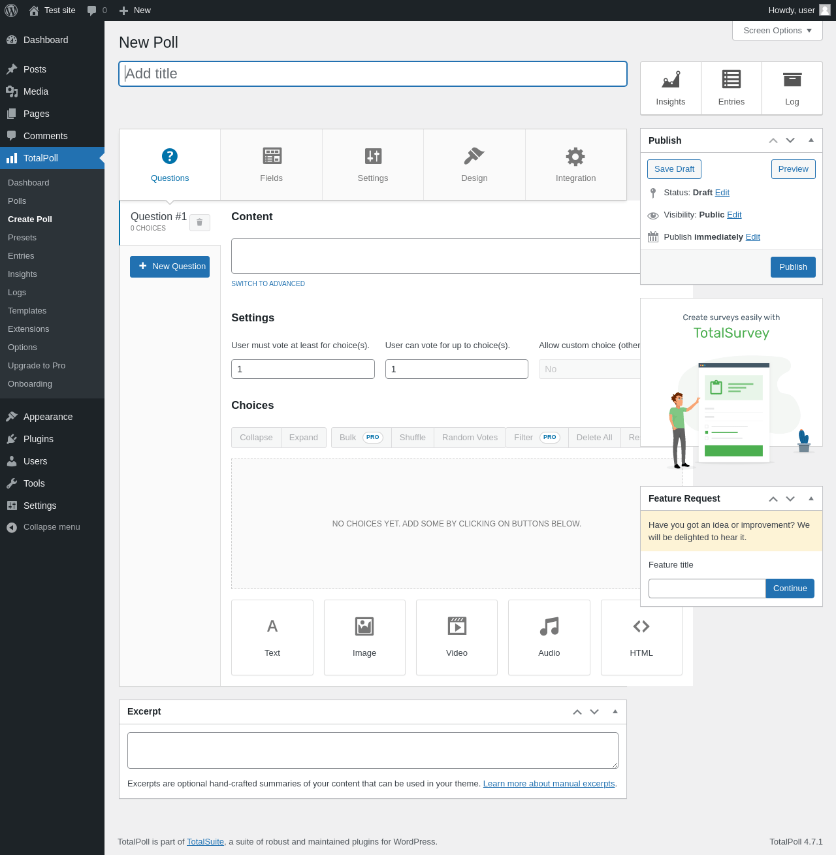This screenshot has height=855, width=836.
Task: Open the main Settings sidebar item
Action: pyautogui.click(x=52, y=506)
